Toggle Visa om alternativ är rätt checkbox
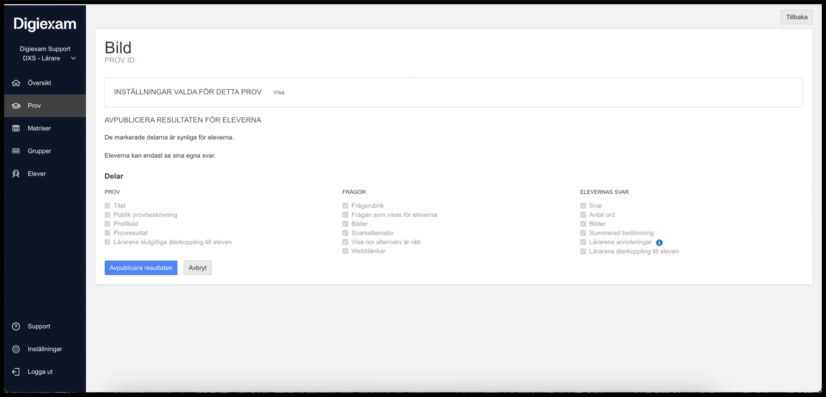Image resolution: width=826 pixels, height=397 pixels. click(x=345, y=242)
